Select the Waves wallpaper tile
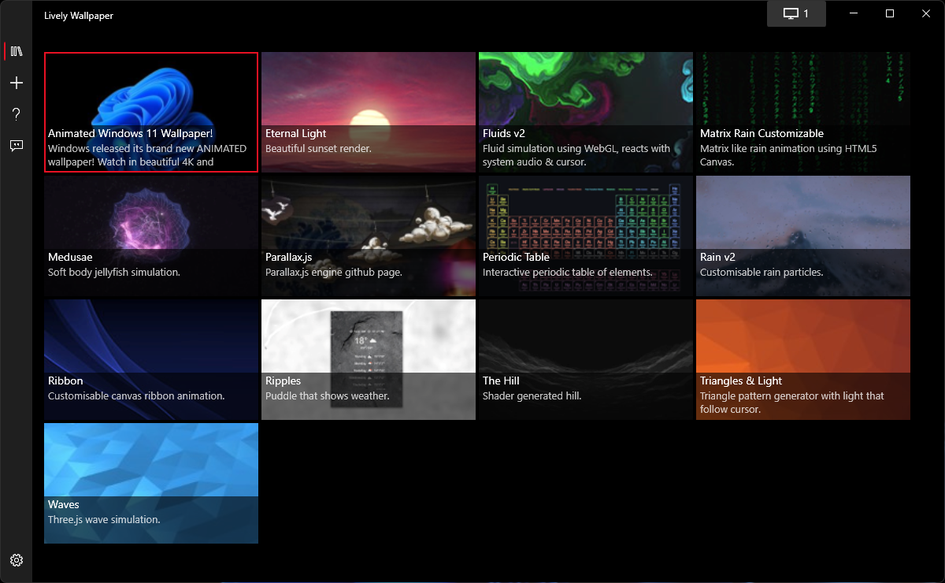Viewport: 945px width, 583px height. tap(151, 483)
